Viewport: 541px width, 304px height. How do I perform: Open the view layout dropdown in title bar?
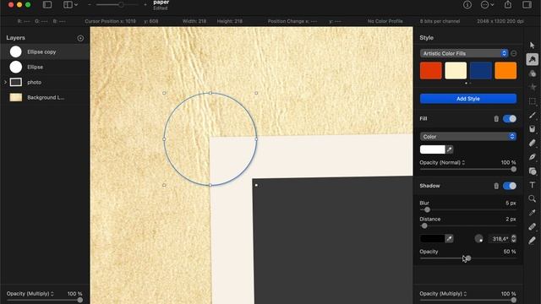(71, 5)
